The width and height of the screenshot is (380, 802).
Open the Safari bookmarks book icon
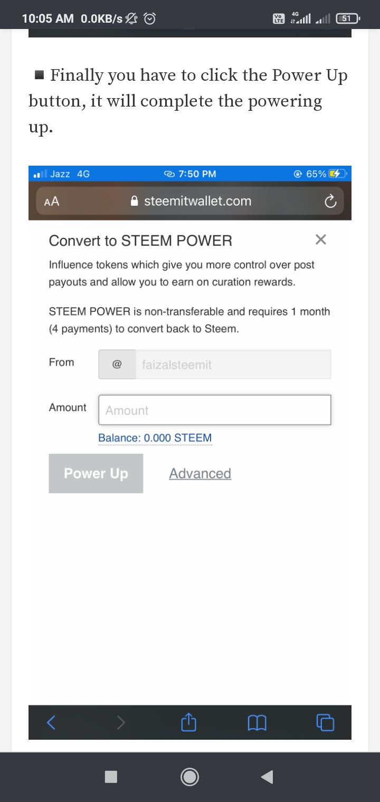coord(257,722)
